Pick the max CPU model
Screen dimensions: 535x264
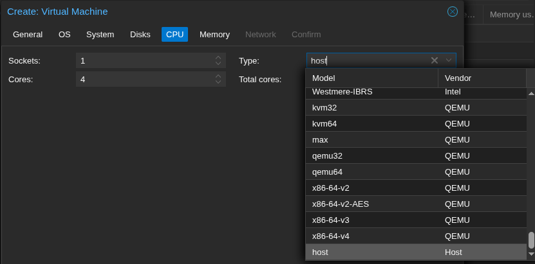(320, 139)
